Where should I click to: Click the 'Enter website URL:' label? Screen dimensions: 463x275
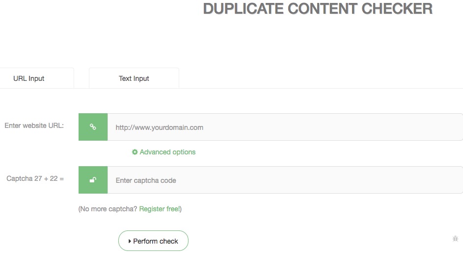tap(34, 125)
